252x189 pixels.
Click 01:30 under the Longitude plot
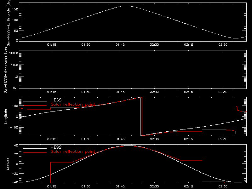(x=86, y=139)
